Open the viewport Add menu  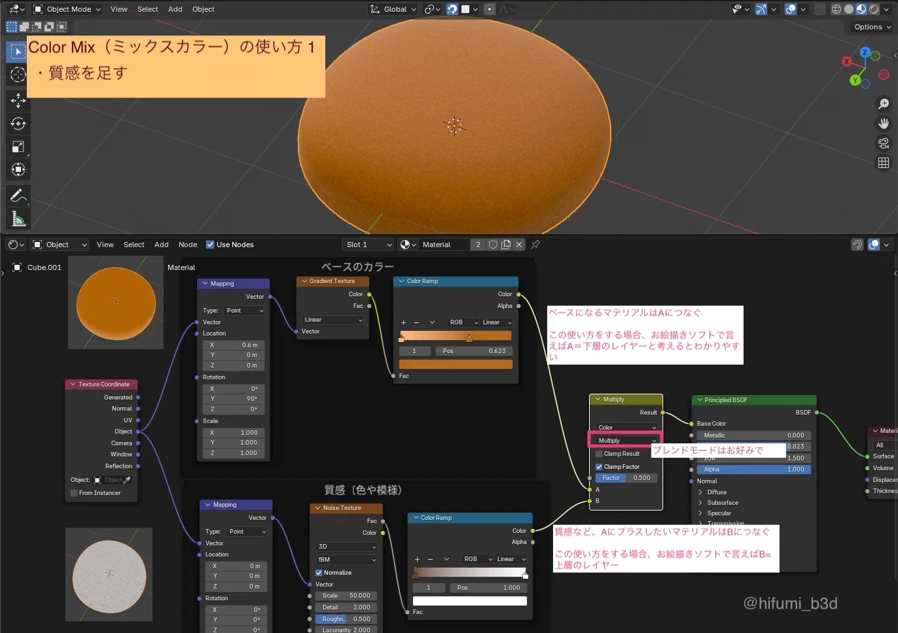pos(175,9)
